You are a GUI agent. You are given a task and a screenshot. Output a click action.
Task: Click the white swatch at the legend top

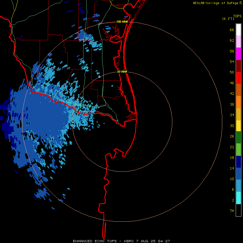point(238,30)
